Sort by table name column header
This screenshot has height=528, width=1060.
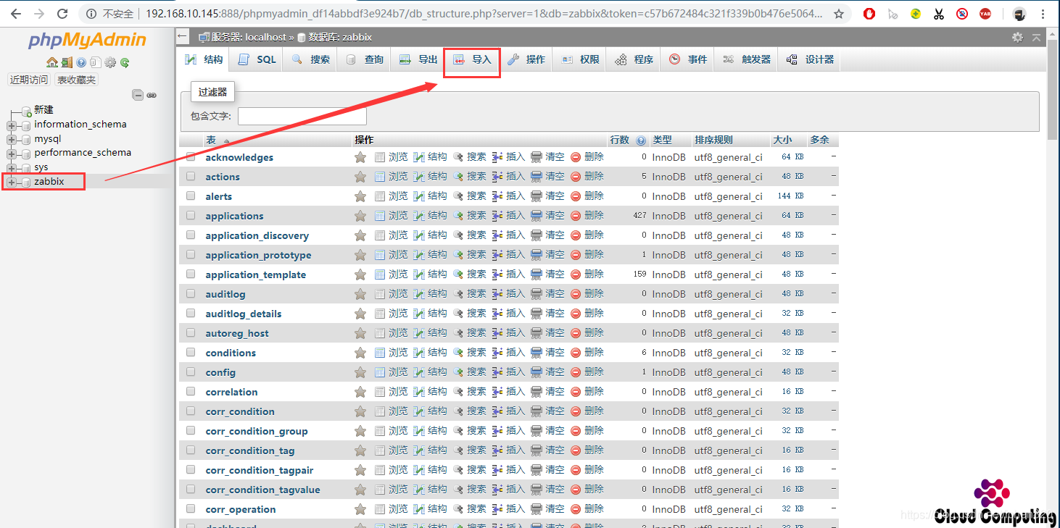coord(211,140)
